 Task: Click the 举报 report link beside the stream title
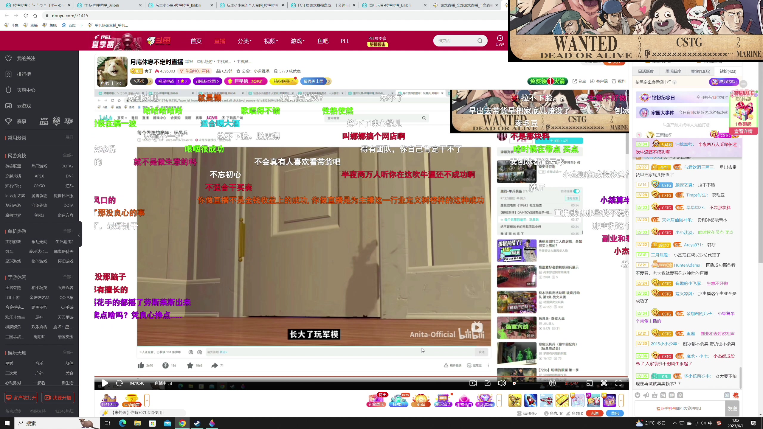[x=189, y=62]
